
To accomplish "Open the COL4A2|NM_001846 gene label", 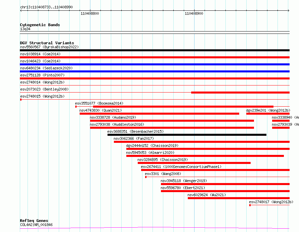I will [36, 225].
